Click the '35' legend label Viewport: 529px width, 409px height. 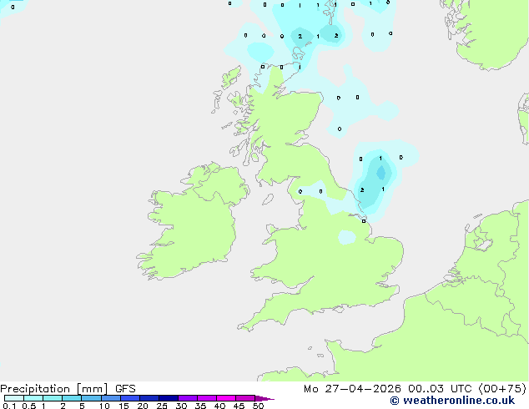[x=200, y=406]
